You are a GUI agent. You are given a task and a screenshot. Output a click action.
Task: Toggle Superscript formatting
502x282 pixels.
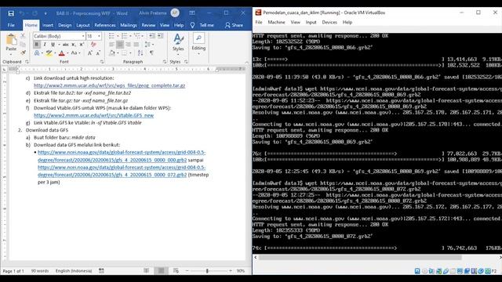pos(82,45)
